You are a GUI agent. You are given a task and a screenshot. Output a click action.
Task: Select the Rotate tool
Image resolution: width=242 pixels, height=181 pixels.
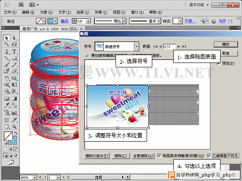[x=7, y=78]
